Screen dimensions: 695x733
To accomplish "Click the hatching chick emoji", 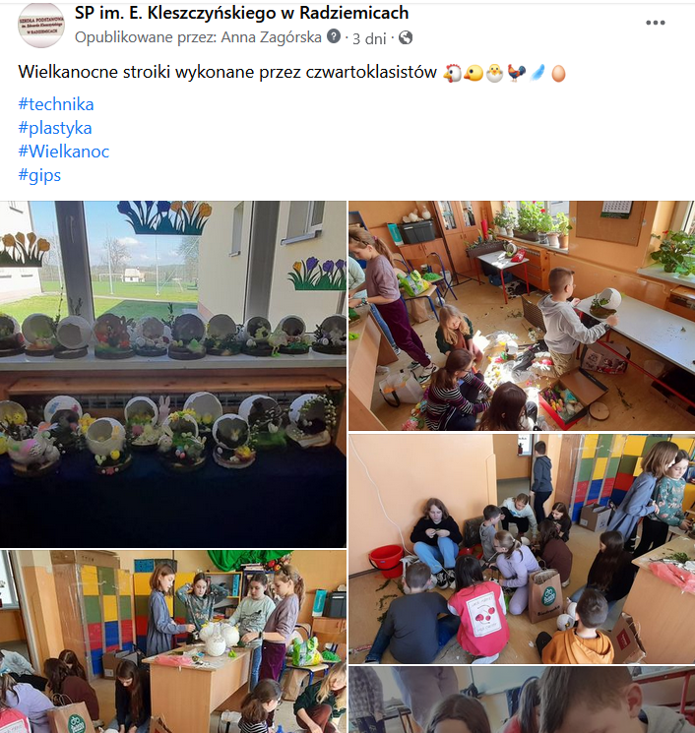I will [x=495, y=74].
